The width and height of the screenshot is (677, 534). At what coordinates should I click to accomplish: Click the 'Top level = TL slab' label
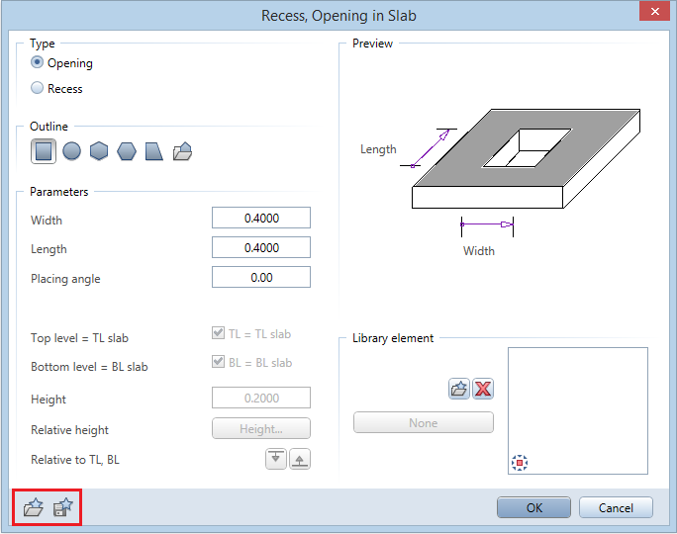pyautogui.click(x=79, y=338)
